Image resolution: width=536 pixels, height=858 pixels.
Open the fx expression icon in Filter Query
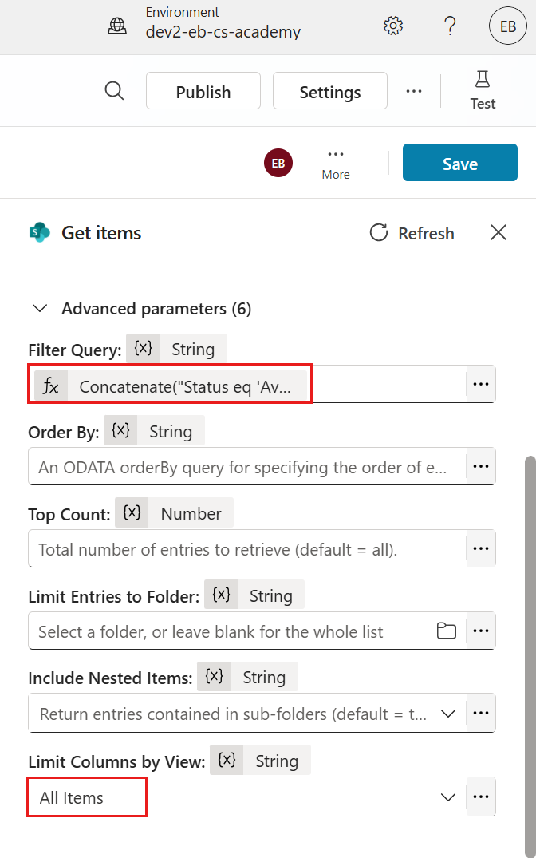coord(50,385)
